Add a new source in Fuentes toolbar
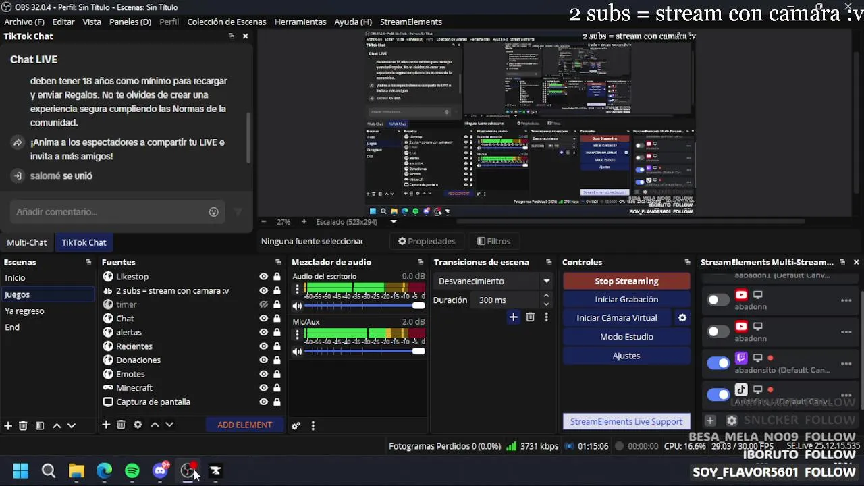864x486 pixels. pos(106,425)
